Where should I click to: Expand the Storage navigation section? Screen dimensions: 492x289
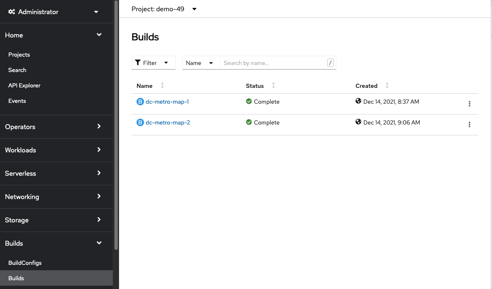(57, 220)
